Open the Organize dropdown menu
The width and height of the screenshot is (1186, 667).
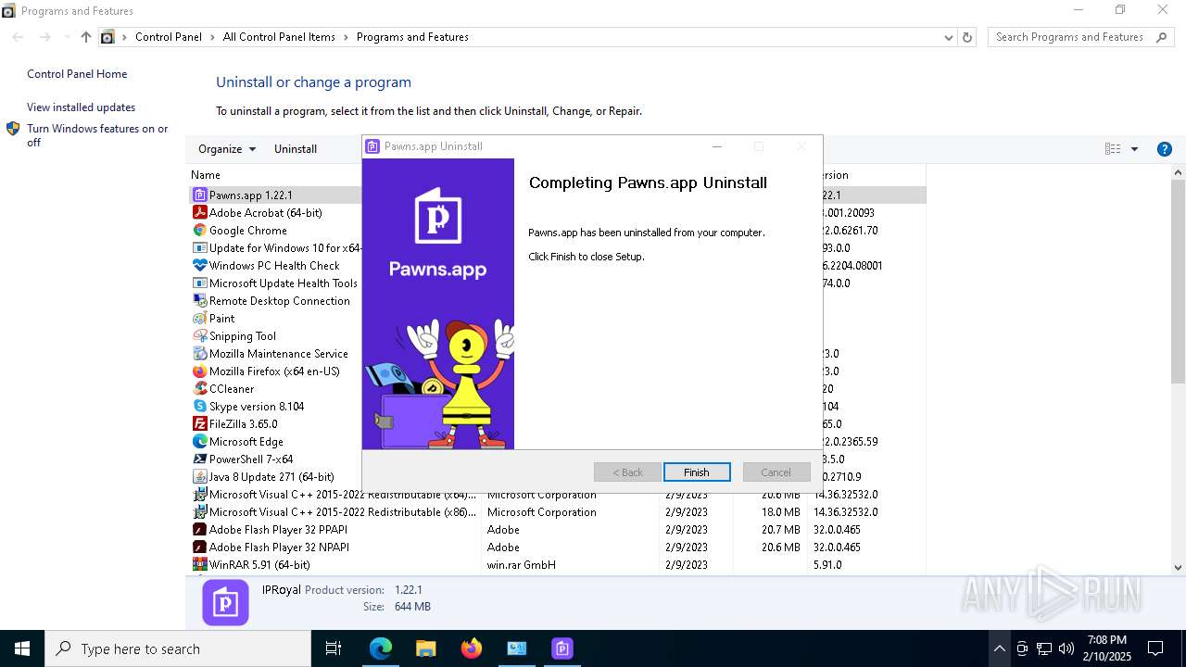(227, 149)
